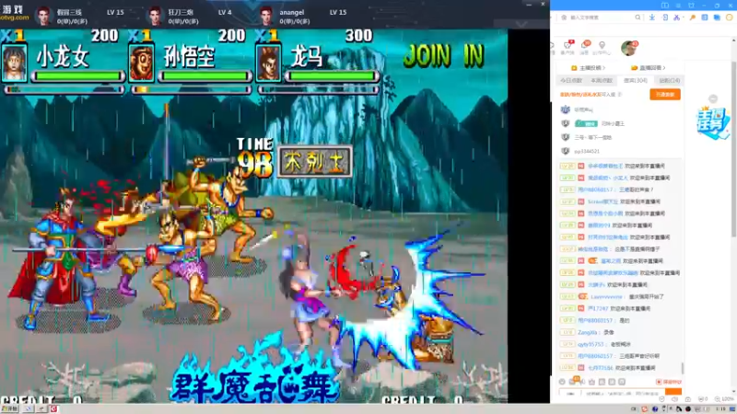Viewport: 737px width, 414px height.
Task: Open 直播回看 link with arrow
Action: click(x=649, y=68)
